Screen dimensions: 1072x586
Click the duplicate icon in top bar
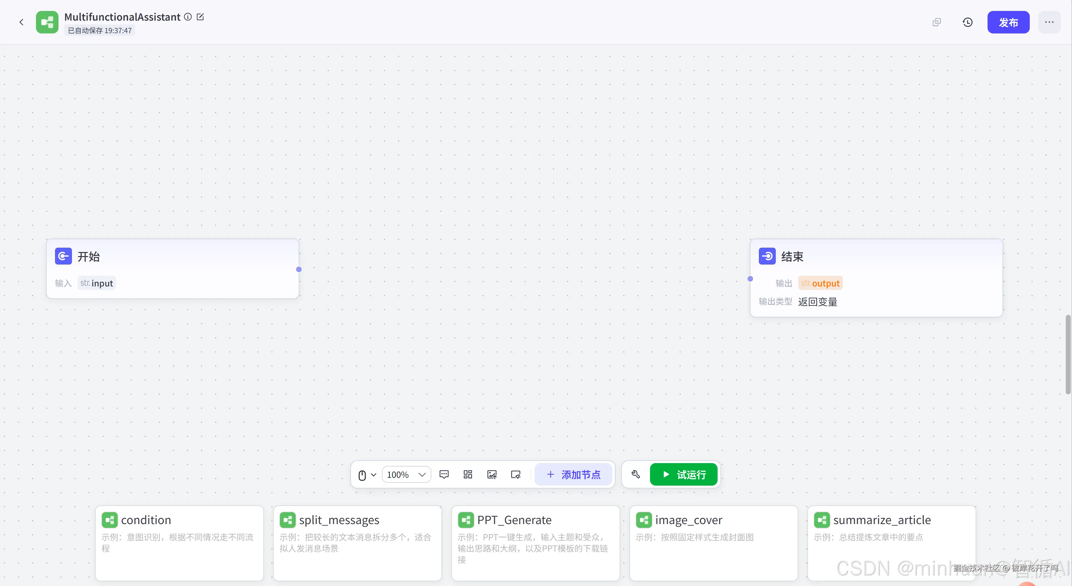click(x=936, y=22)
